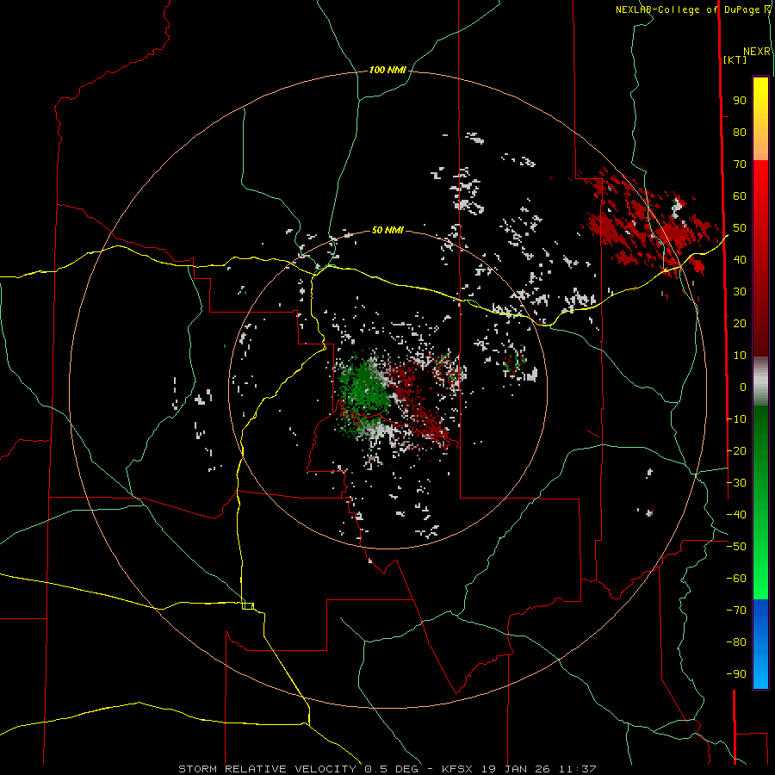Click the -50 value on velocity scale
The height and width of the screenshot is (775, 775).
(736, 547)
